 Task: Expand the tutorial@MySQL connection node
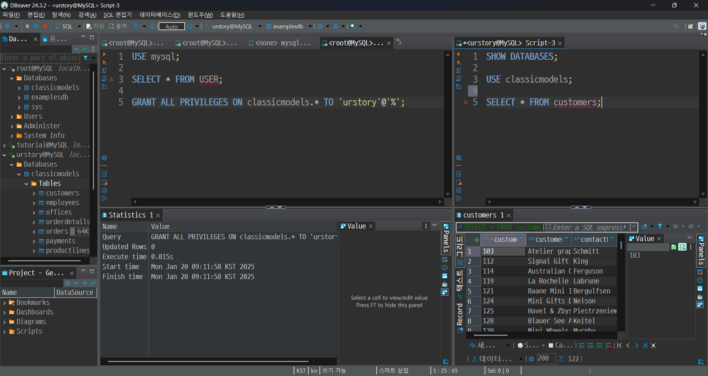point(4,145)
